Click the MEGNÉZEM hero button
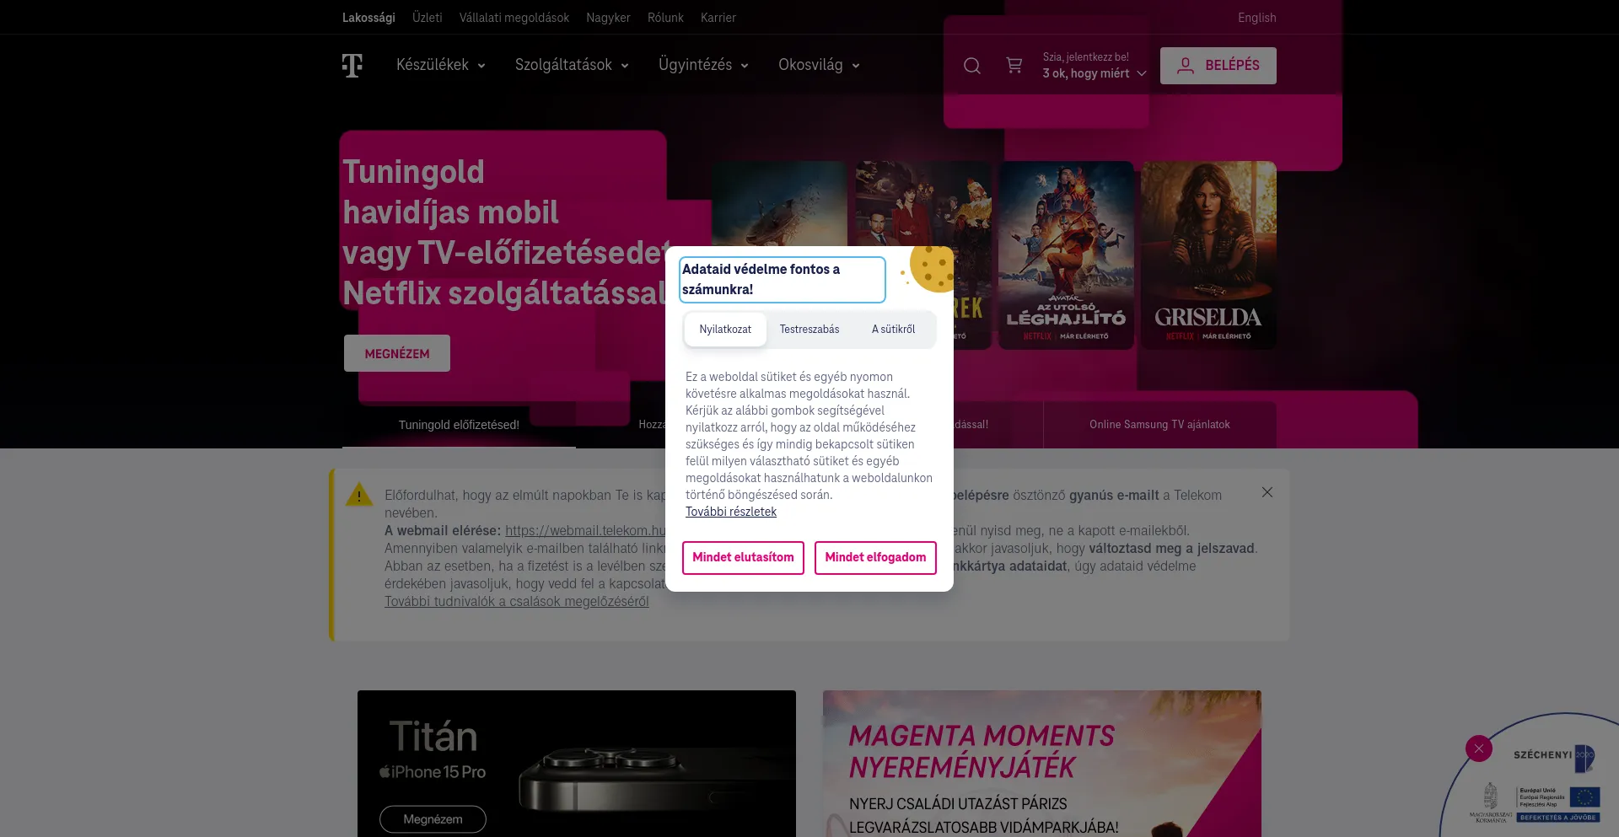 [x=397, y=353]
